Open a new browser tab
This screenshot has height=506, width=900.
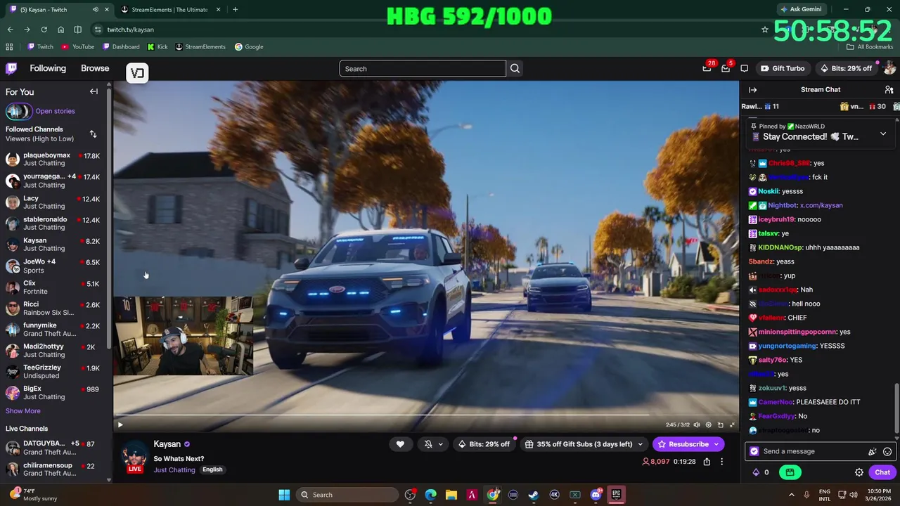[235, 9]
